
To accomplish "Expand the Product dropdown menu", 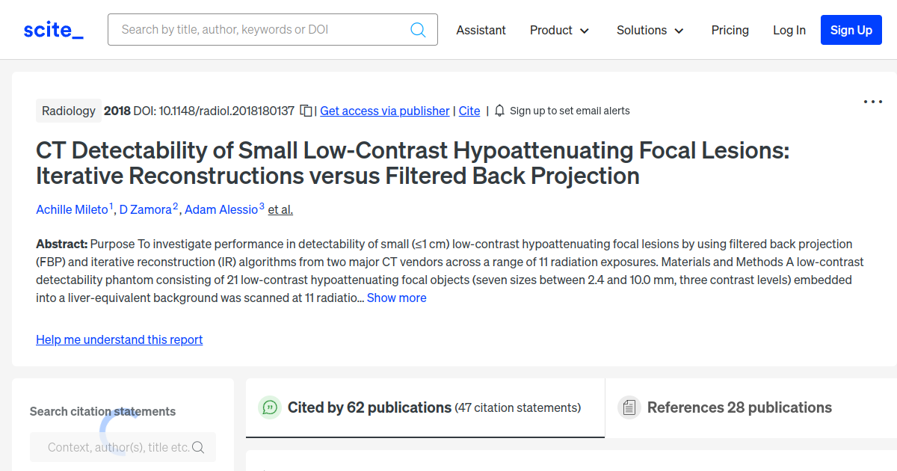I will [559, 30].
